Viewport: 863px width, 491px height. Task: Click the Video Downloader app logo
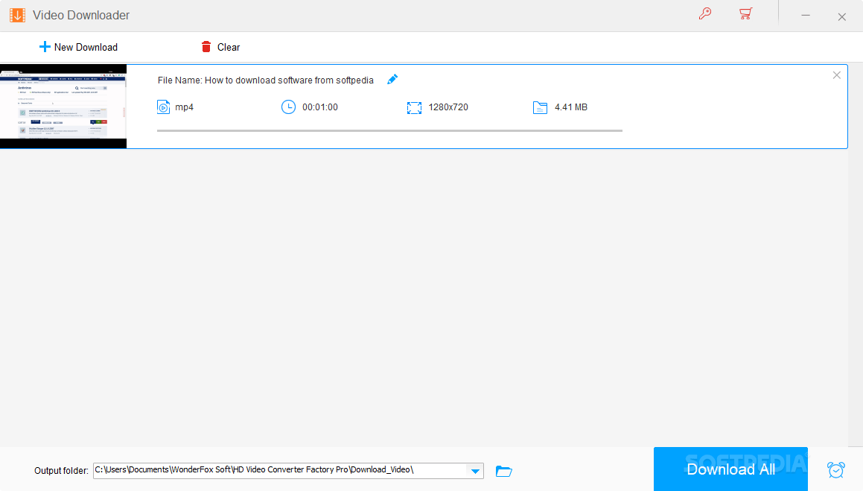point(16,14)
